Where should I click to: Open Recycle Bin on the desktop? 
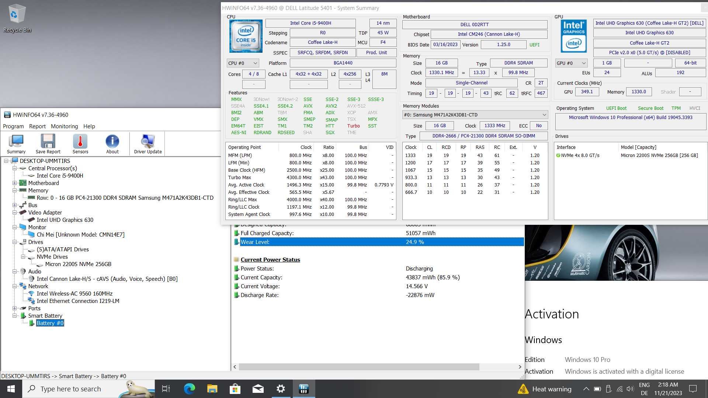click(17, 18)
